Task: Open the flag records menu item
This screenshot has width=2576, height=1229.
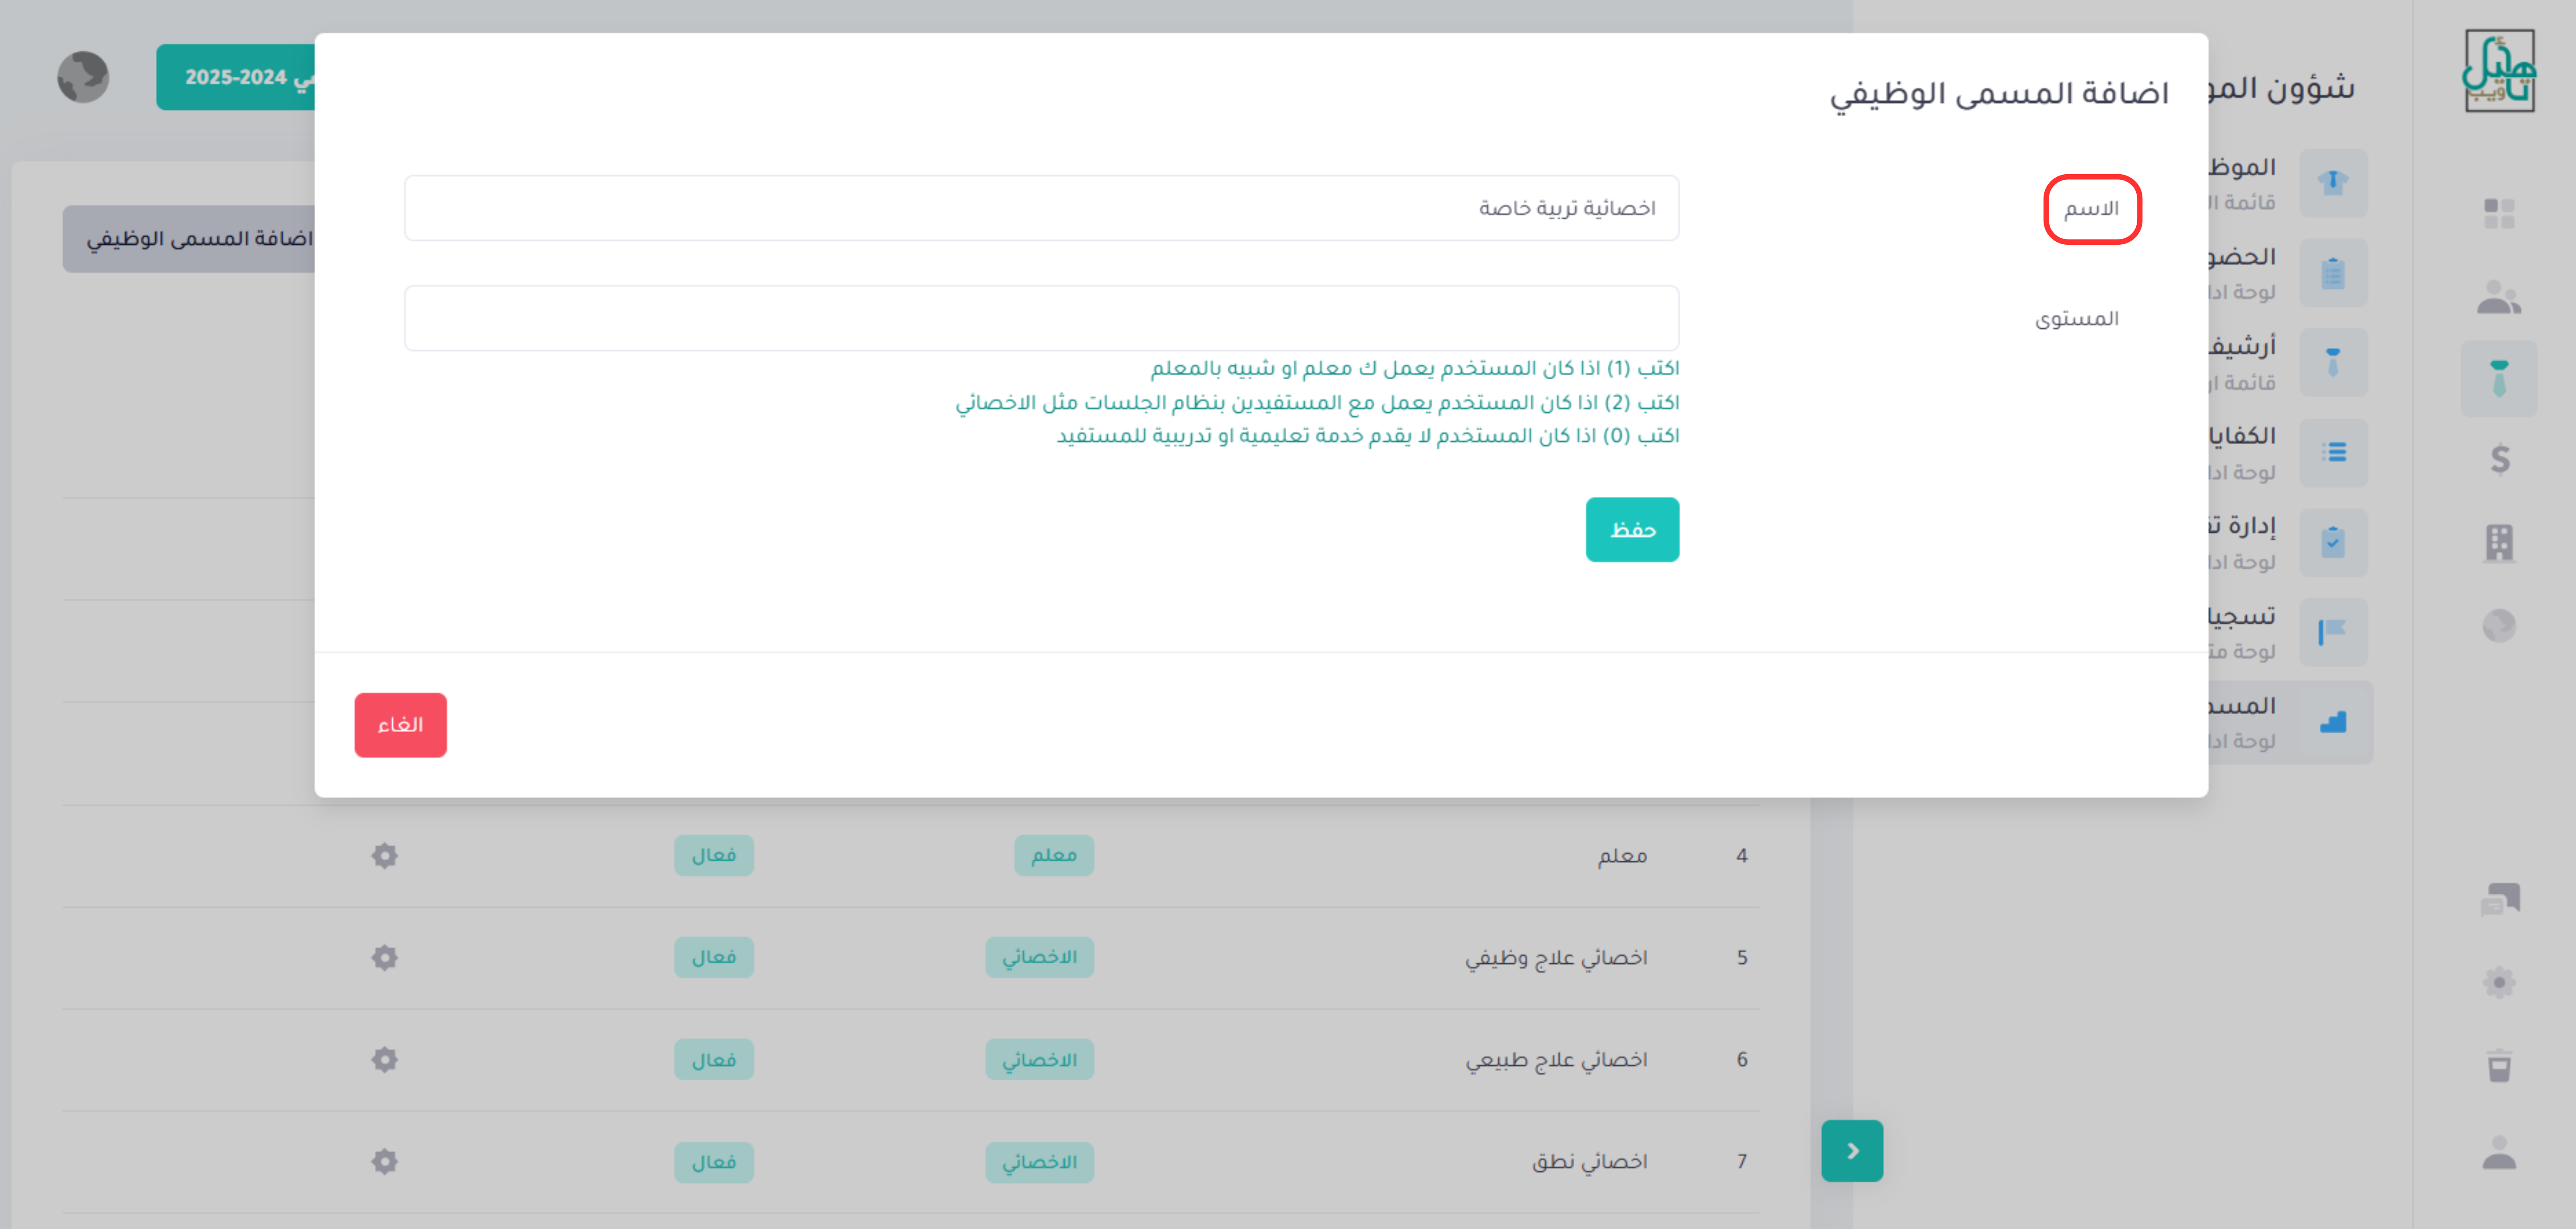Action: pos(2332,632)
